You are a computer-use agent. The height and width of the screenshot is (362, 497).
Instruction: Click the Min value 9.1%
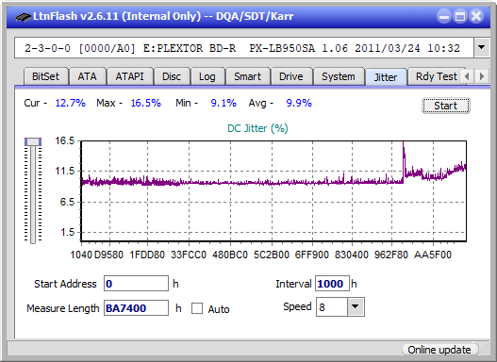[x=224, y=103]
